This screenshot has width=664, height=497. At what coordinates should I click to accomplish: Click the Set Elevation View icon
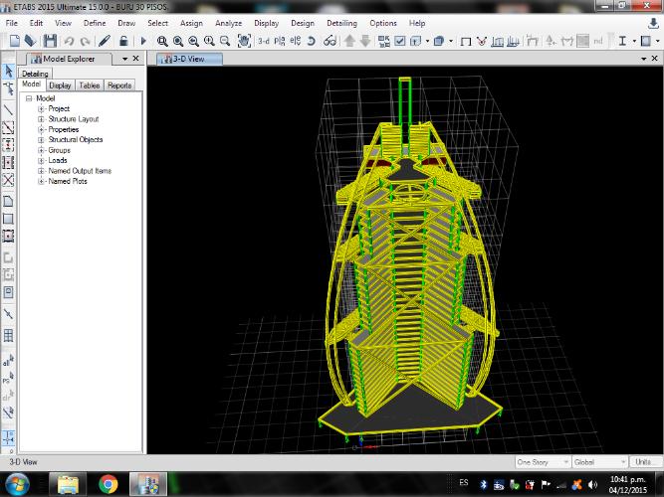point(295,41)
